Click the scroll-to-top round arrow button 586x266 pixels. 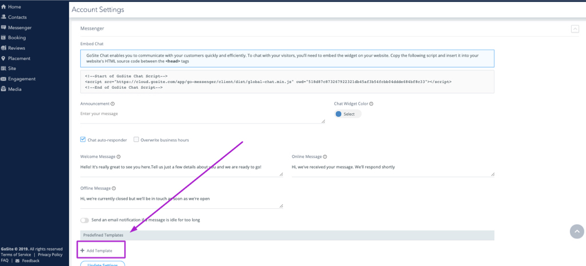(x=577, y=231)
